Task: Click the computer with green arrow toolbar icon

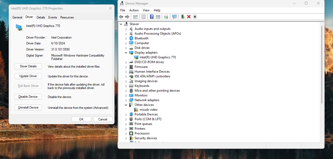Action: (183, 17)
